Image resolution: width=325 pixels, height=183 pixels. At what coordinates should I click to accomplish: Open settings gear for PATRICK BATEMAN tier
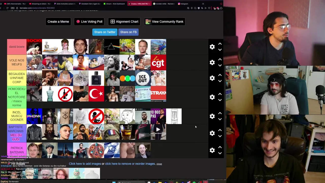point(212,150)
